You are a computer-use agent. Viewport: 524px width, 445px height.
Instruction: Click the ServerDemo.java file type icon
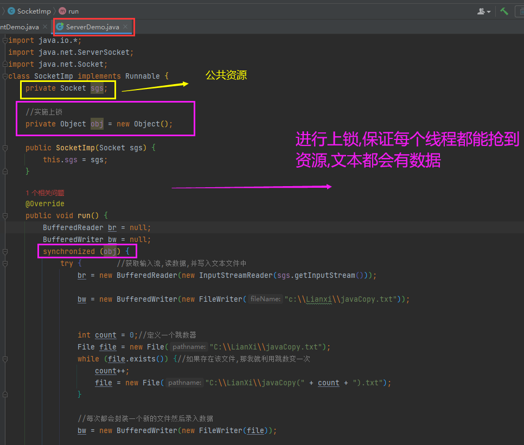pos(60,27)
